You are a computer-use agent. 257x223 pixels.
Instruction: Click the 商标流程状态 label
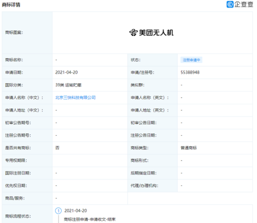(18, 216)
